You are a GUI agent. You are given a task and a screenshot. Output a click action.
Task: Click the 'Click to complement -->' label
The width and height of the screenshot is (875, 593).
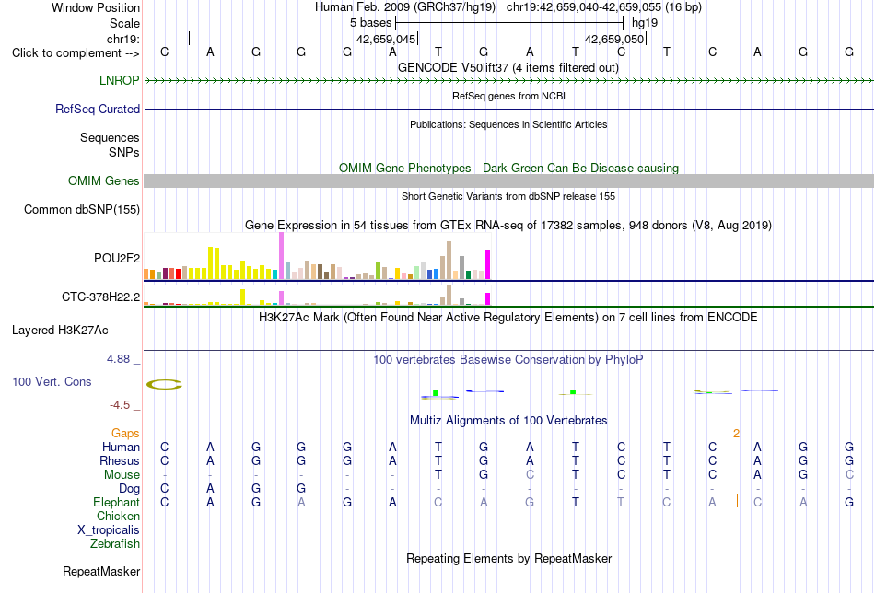coord(76,53)
